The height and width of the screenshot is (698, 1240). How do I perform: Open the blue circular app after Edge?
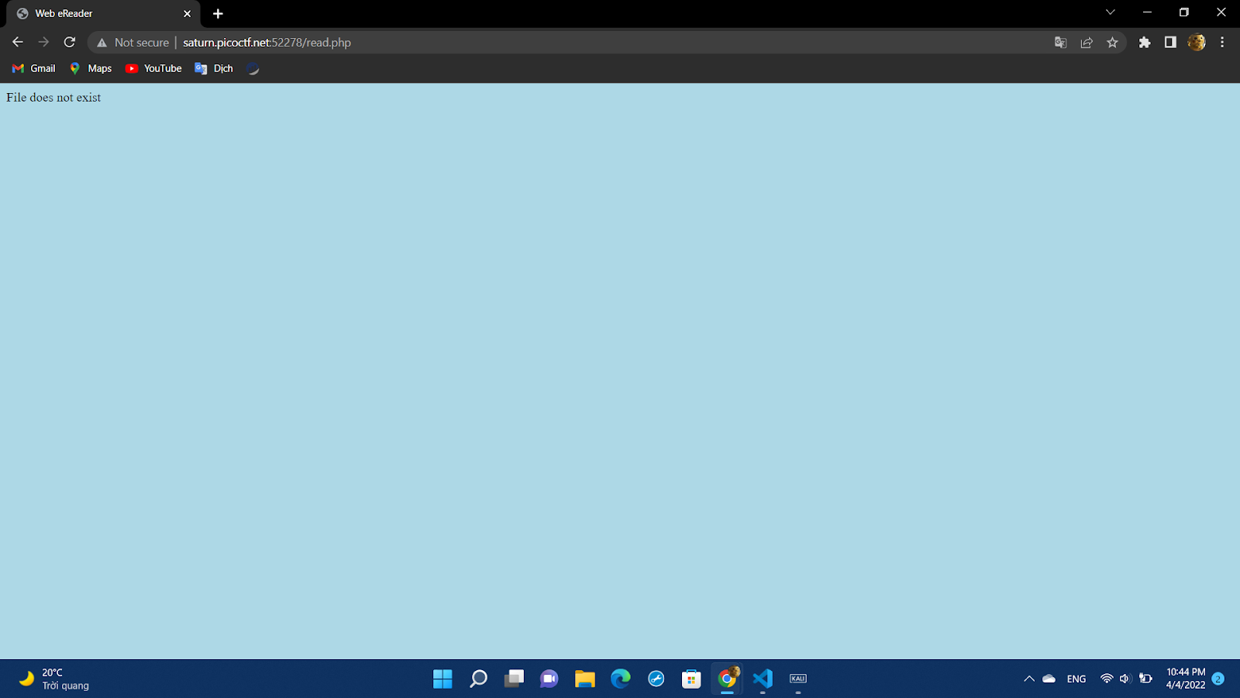(x=656, y=679)
